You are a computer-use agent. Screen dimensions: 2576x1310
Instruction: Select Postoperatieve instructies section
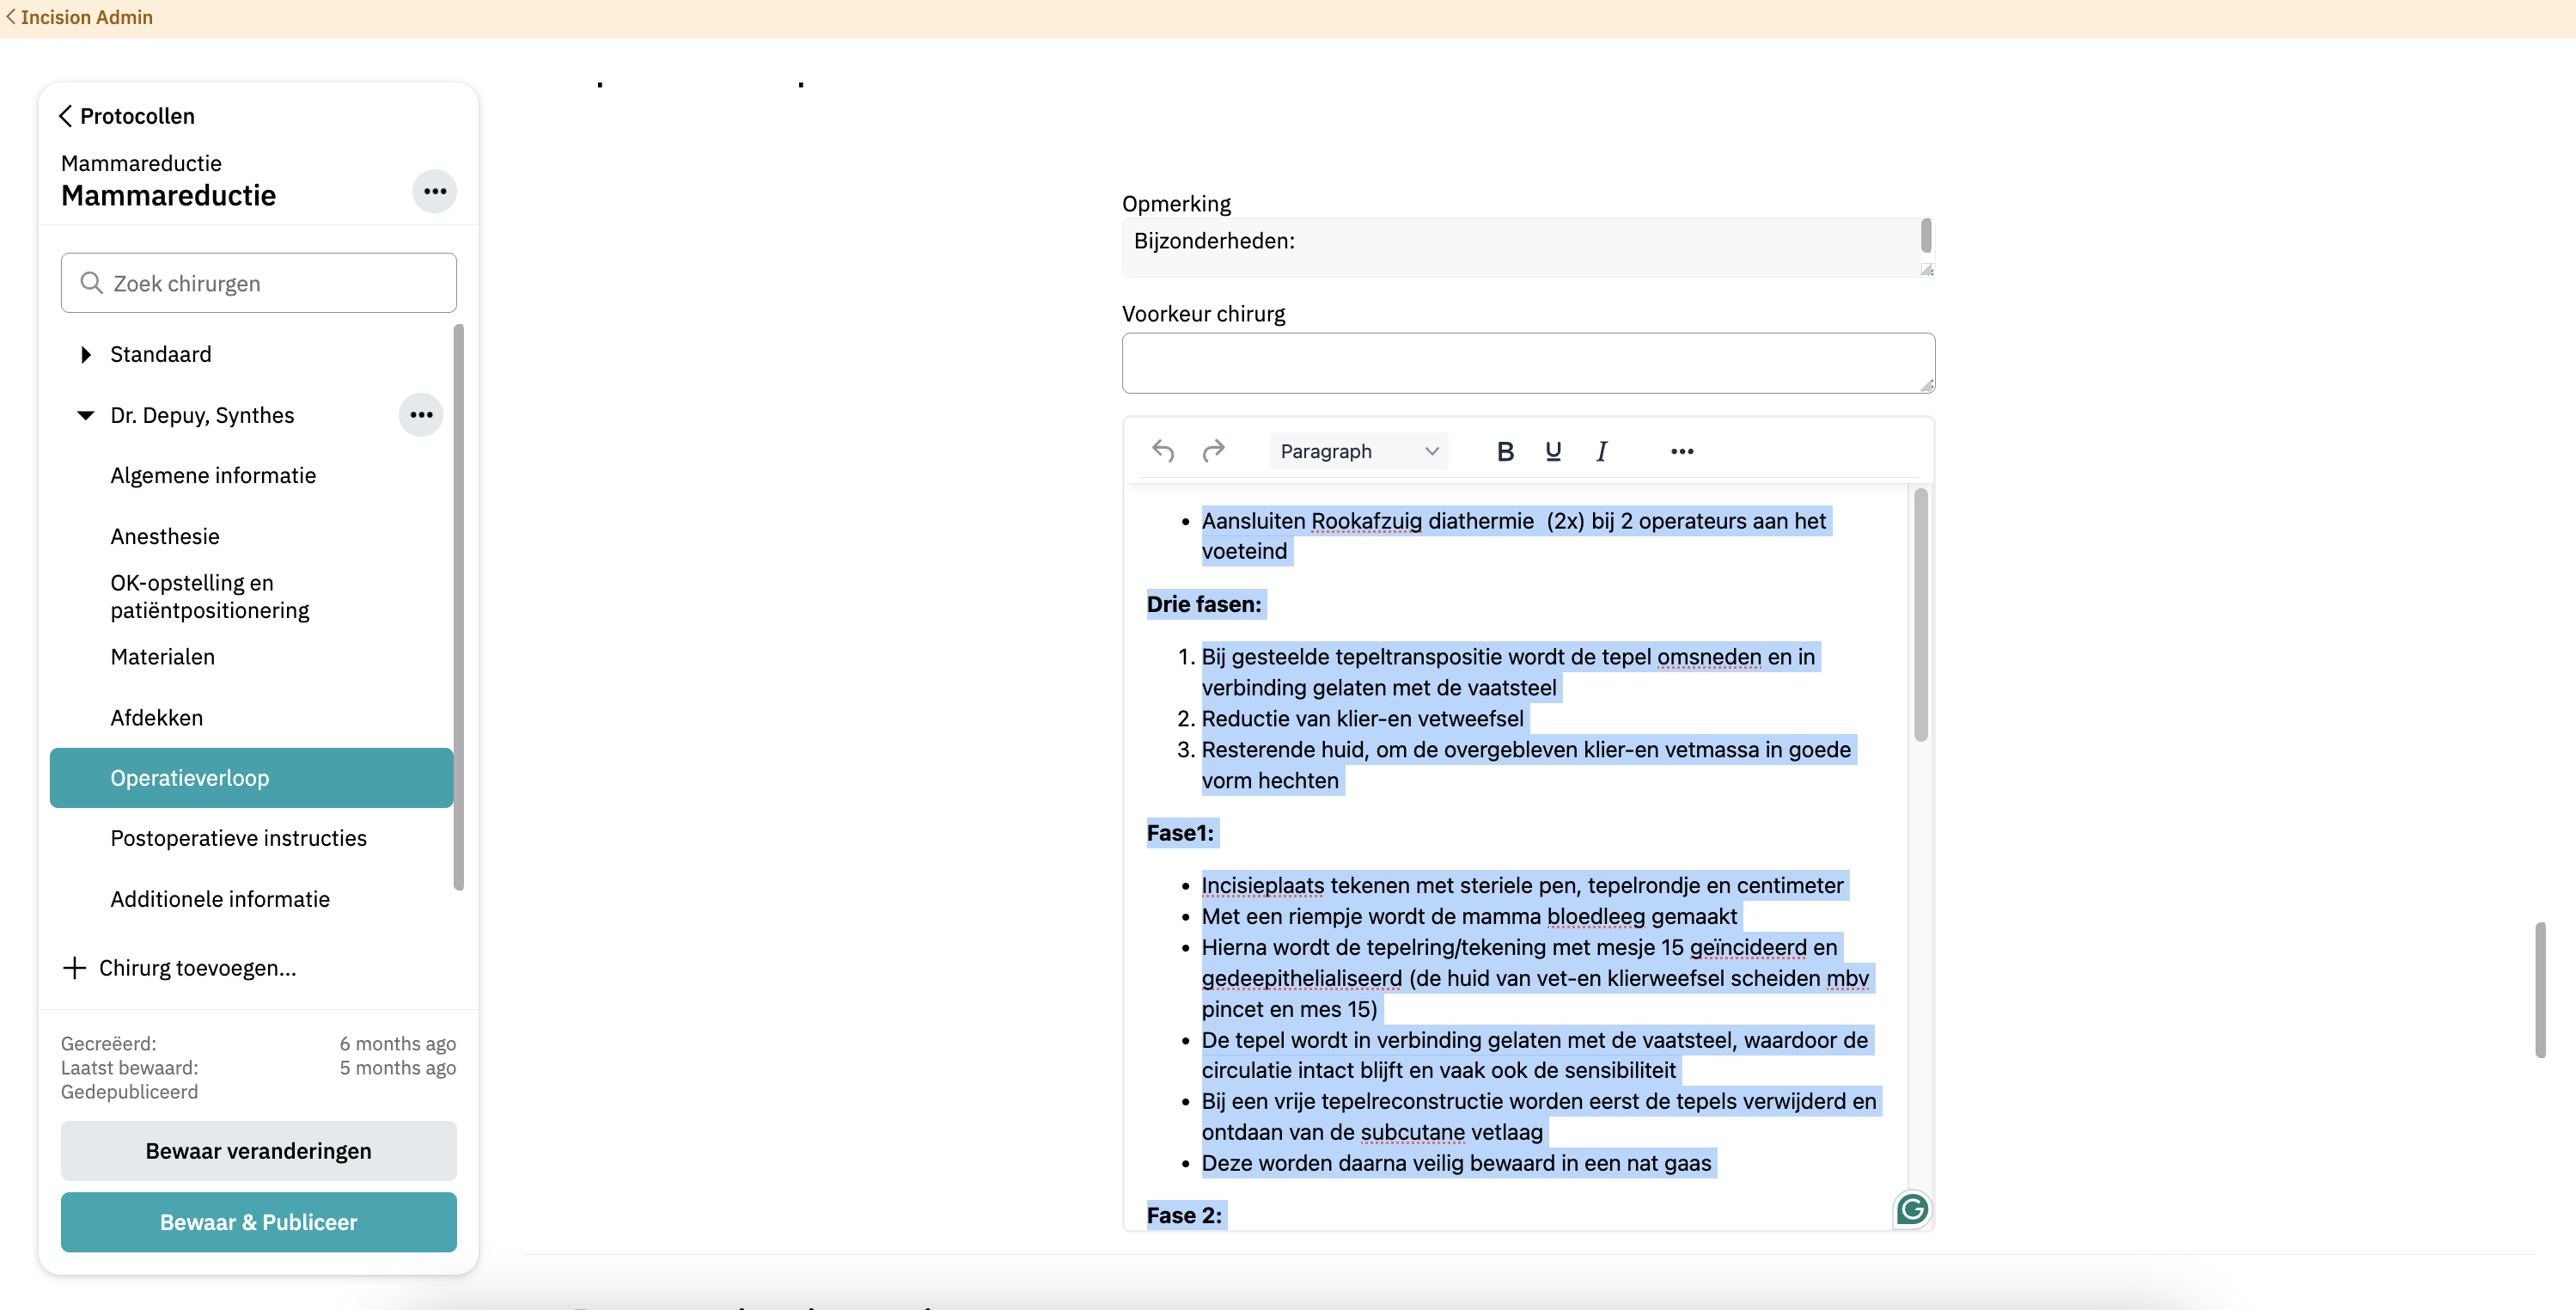coord(238,837)
